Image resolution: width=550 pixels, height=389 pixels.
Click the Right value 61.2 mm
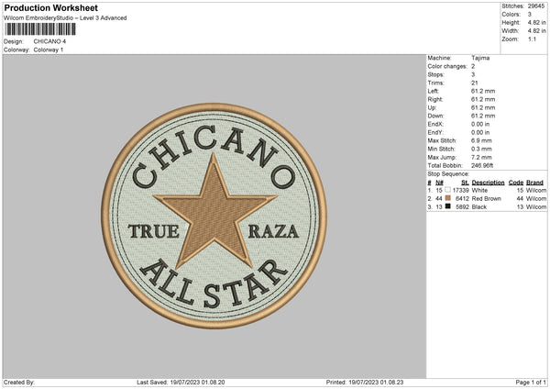483,99
